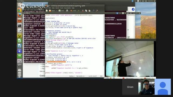Screen dimensions: 173x97
Task: Click the 'Signature valid!' terminal line
Action: [31, 58]
